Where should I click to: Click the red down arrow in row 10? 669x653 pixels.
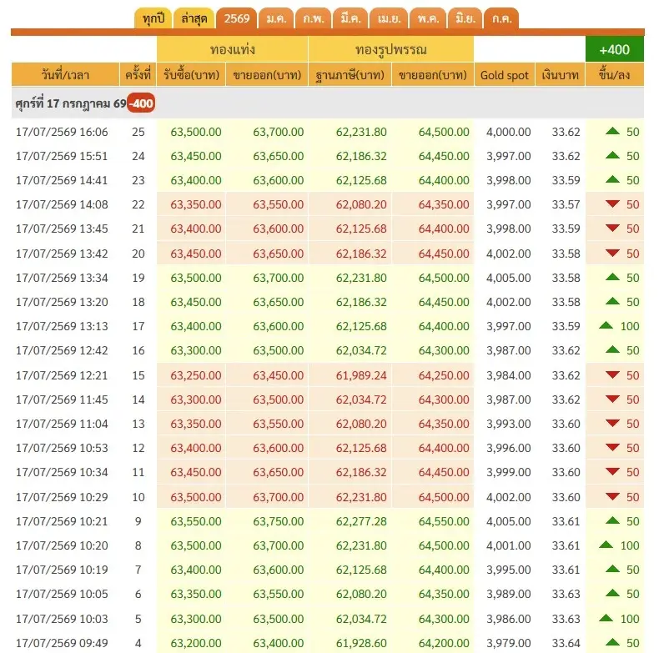612,496
